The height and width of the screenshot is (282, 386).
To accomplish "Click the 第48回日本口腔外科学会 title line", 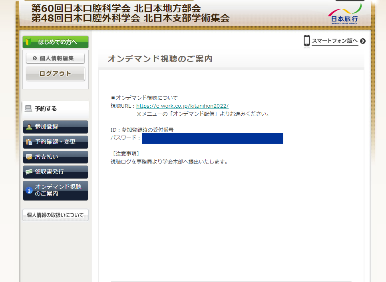I will pyautogui.click(x=131, y=18).
